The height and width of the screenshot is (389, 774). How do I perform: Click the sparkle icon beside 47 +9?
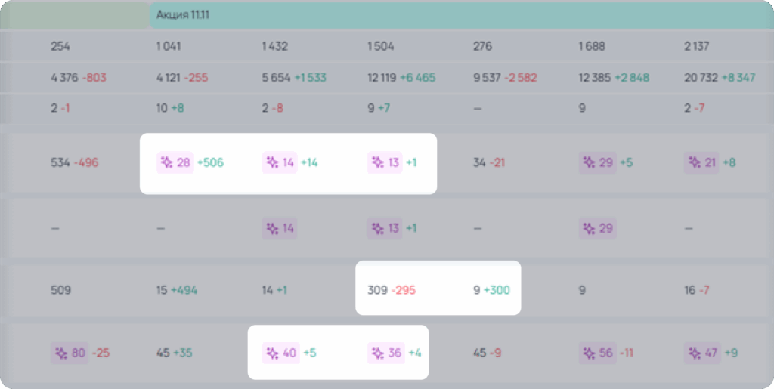(x=695, y=353)
